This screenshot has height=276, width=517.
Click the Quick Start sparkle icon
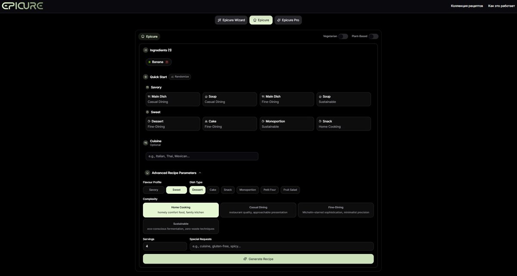pyautogui.click(x=146, y=77)
